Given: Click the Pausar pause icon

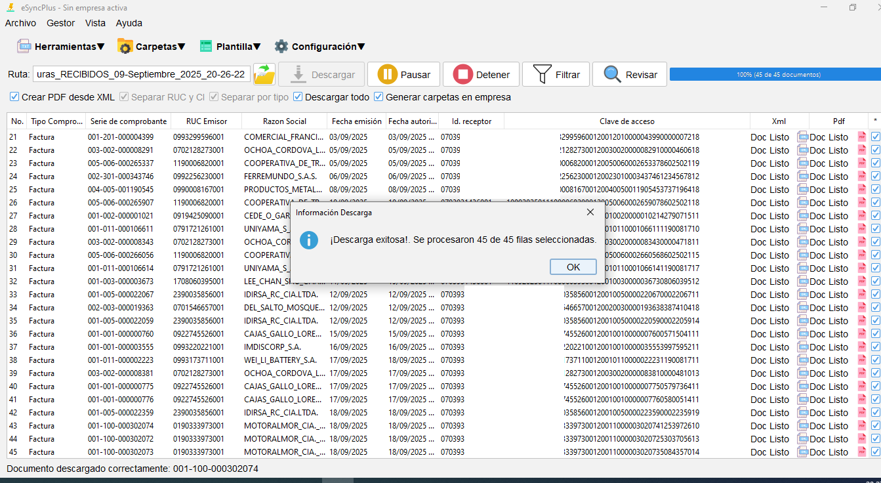Looking at the screenshot, I should click(x=387, y=75).
